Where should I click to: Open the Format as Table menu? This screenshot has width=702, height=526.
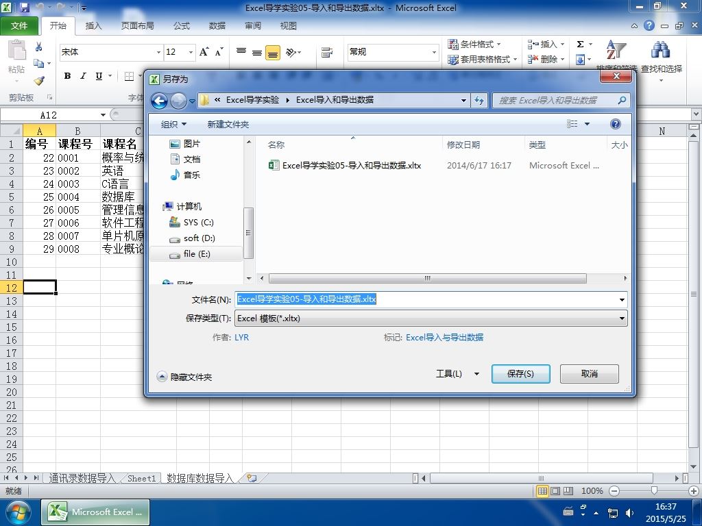[x=482, y=59]
